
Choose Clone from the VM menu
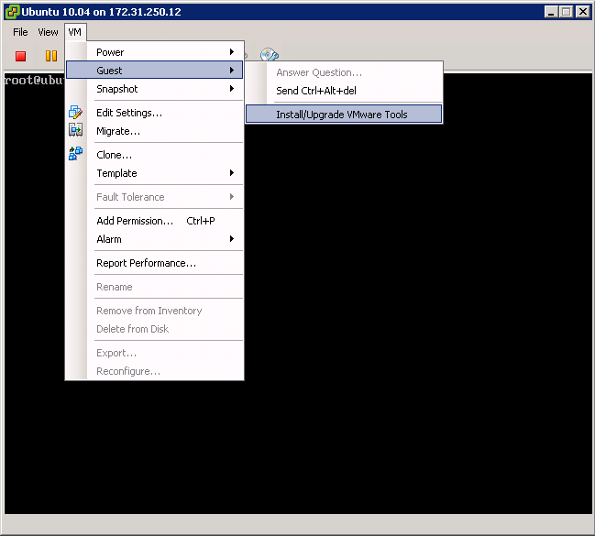(x=154, y=155)
